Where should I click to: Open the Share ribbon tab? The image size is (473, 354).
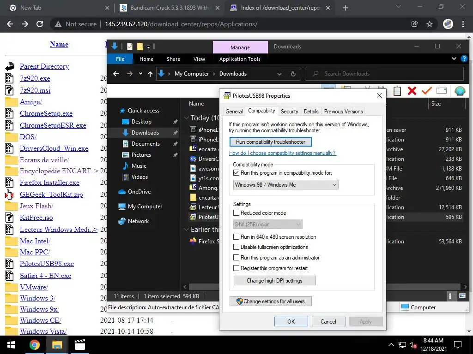coord(174,59)
